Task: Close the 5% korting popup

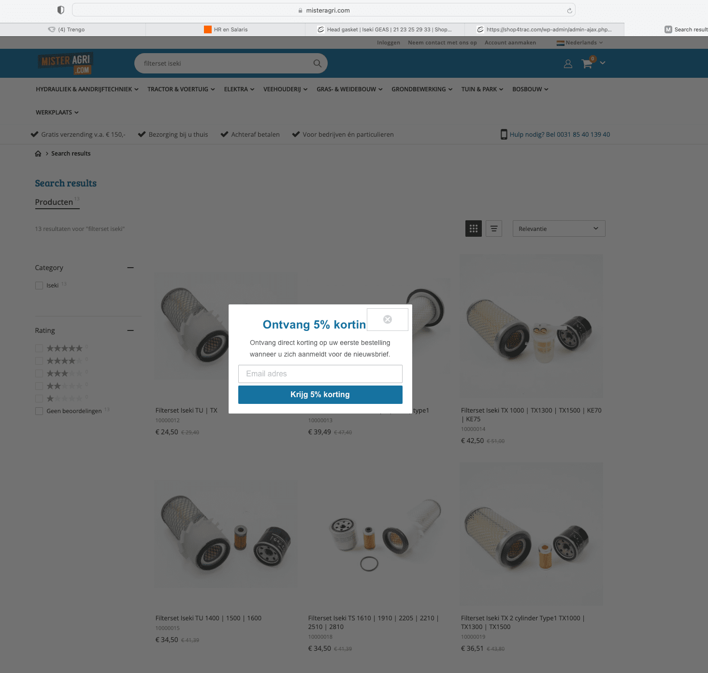Action: [x=388, y=319]
